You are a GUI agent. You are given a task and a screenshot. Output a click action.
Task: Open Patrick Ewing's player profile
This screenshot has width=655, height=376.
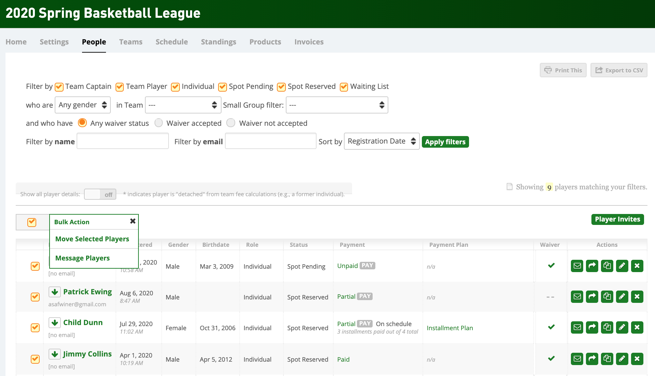point(88,292)
